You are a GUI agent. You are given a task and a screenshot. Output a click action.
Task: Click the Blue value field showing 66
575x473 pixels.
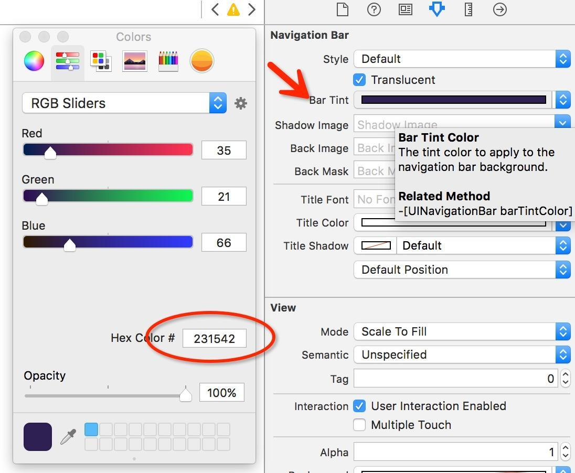[x=223, y=243]
